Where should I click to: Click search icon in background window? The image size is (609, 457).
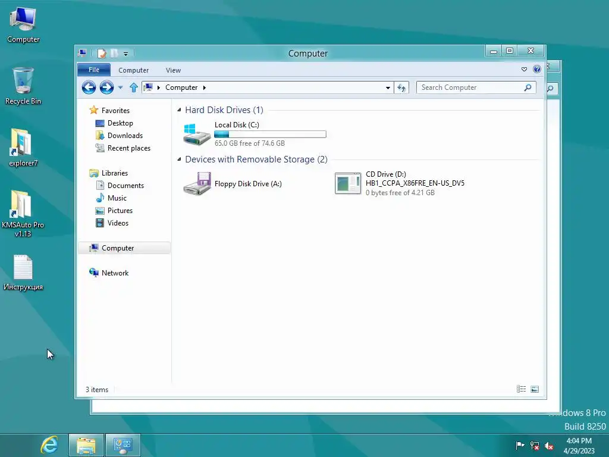click(x=550, y=89)
